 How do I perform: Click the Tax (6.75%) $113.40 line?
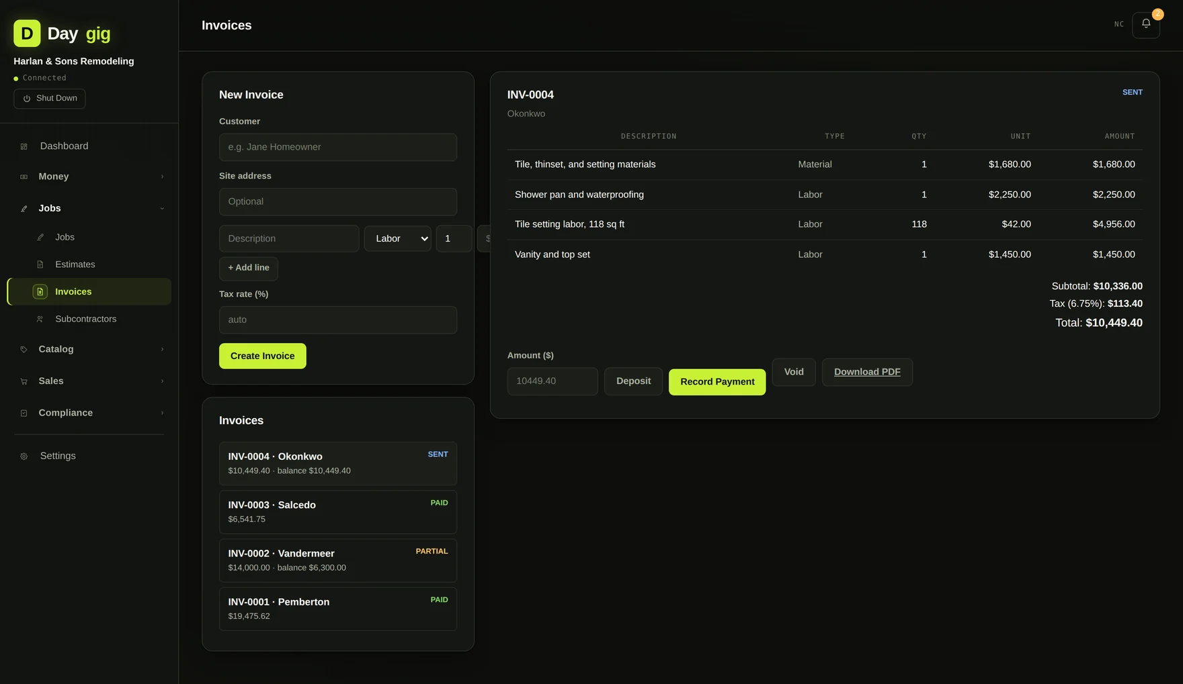point(1096,303)
